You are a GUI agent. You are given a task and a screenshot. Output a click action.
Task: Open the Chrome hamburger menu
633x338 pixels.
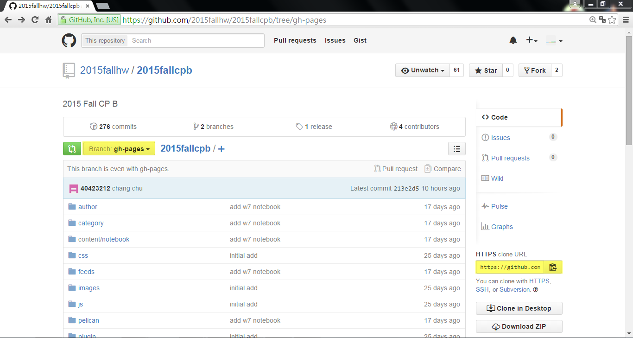pos(625,19)
